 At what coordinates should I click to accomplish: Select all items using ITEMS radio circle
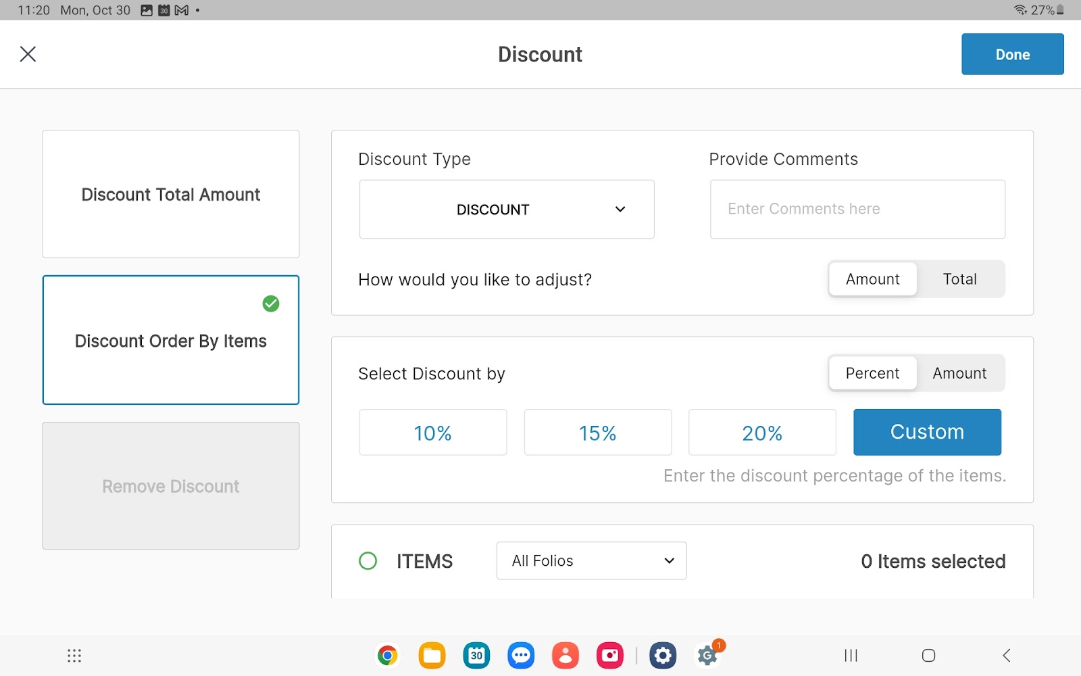coord(368,561)
